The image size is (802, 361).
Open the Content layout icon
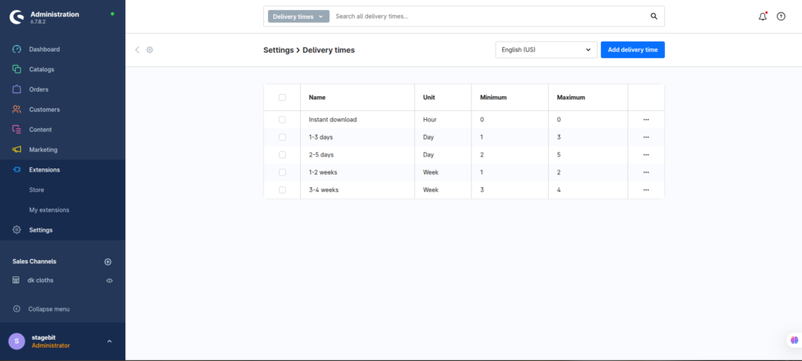point(16,129)
